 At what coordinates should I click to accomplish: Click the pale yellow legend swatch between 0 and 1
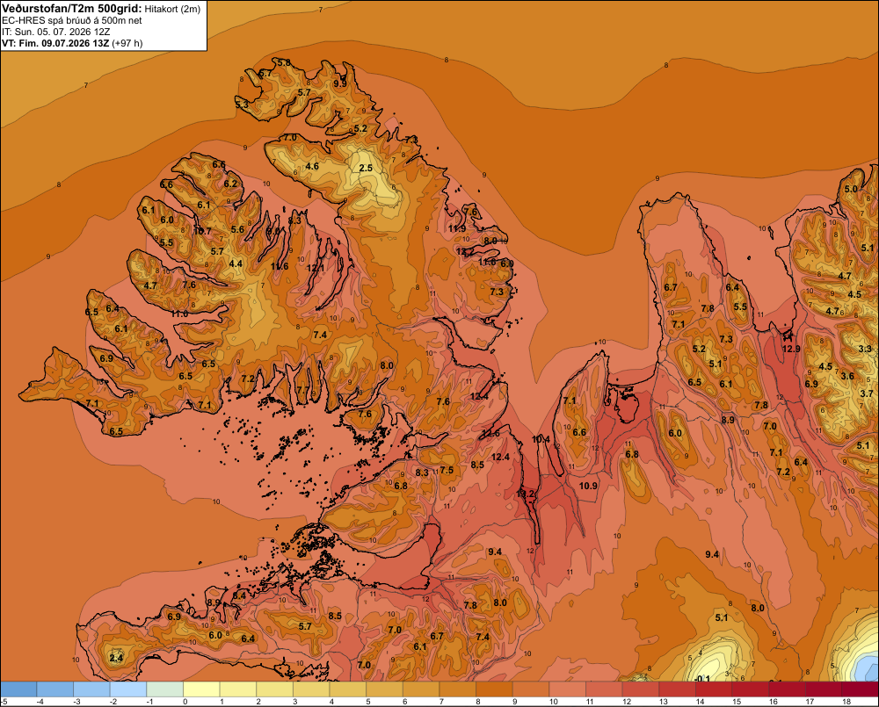pos(201,689)
